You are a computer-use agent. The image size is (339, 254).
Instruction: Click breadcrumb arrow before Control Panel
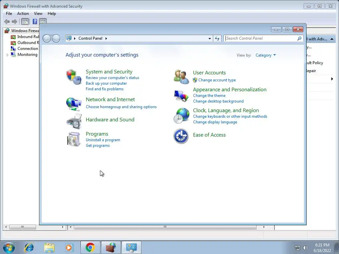75,38
